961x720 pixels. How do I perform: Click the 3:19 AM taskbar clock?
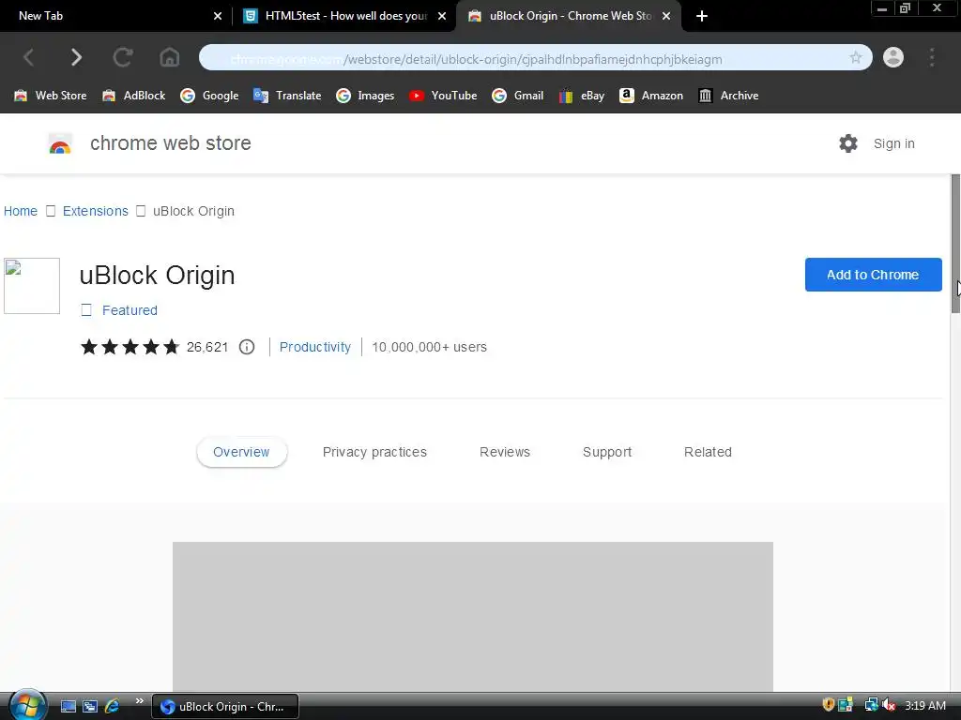924,705
